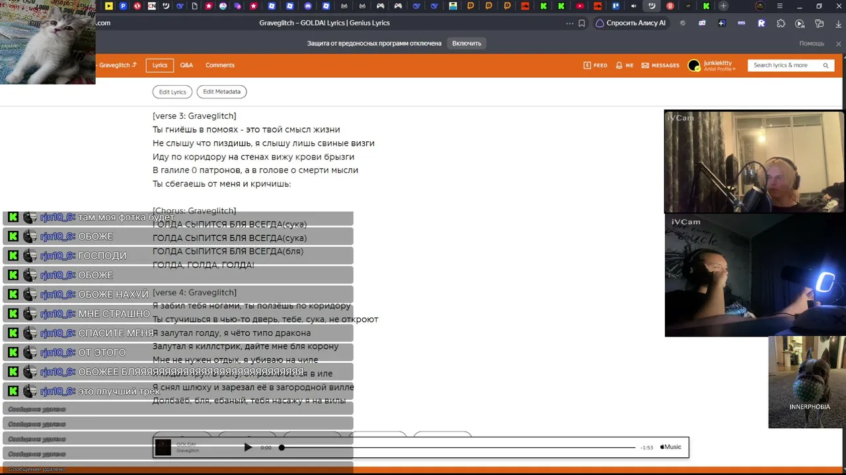
Task: Open the three-dots page actions menu
Action: (570, 23)
